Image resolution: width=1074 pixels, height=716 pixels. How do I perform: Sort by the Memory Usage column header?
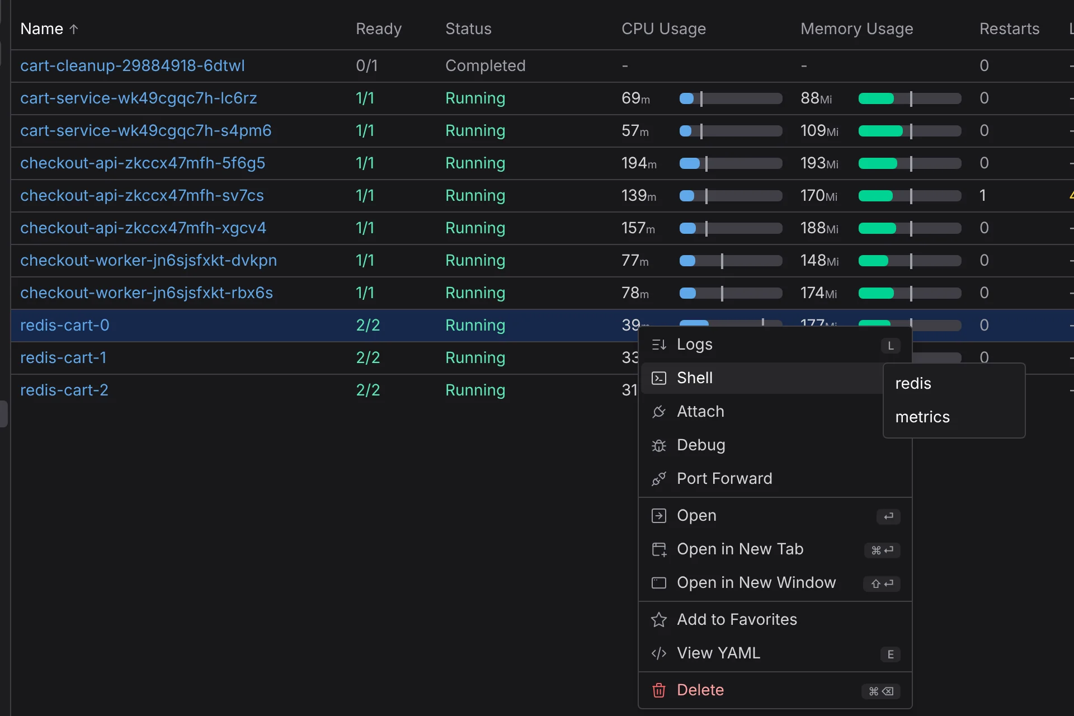pos(856,29)
